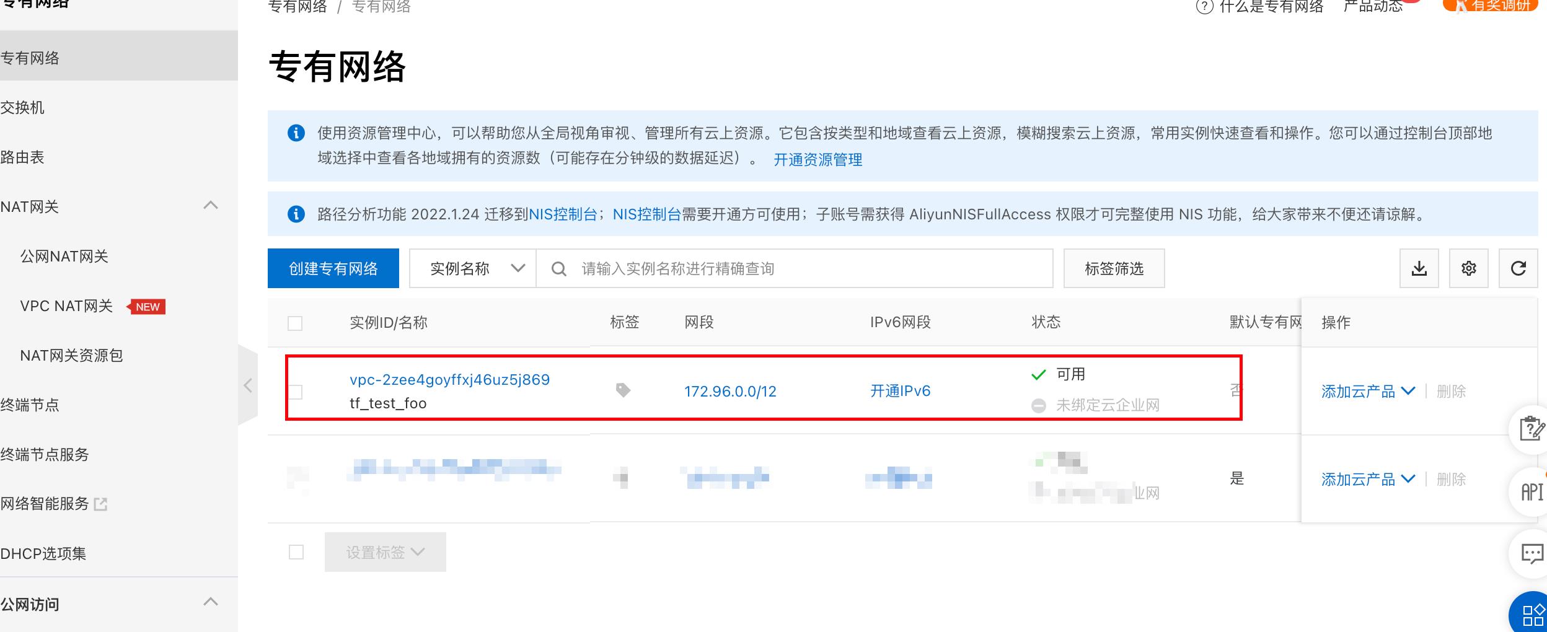Open VPC NAT网关 submenu item

66,305
